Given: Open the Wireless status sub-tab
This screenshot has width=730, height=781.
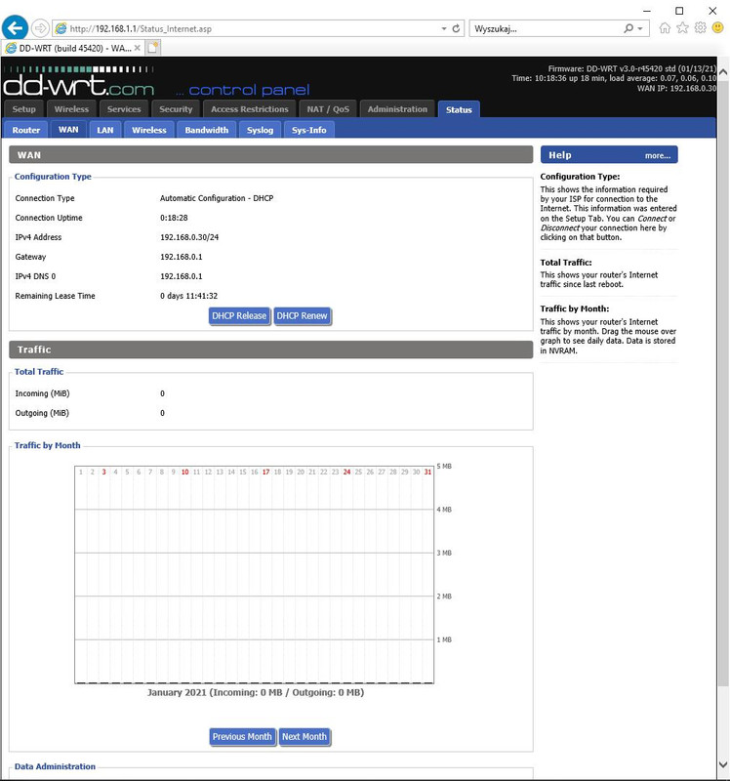Looking at the screenshot, I should [x=149, y=130].
